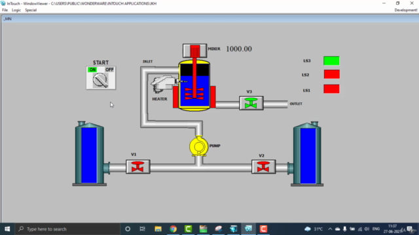Open Cortana circle icon in taskbar

(128, 229)
